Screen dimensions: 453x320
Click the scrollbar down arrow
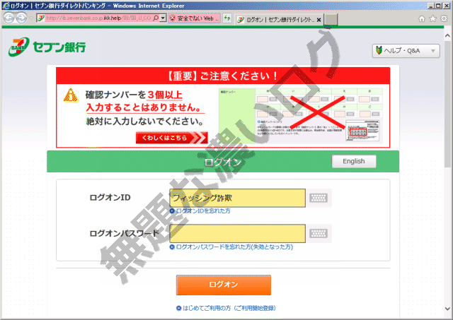pos(447,309)
